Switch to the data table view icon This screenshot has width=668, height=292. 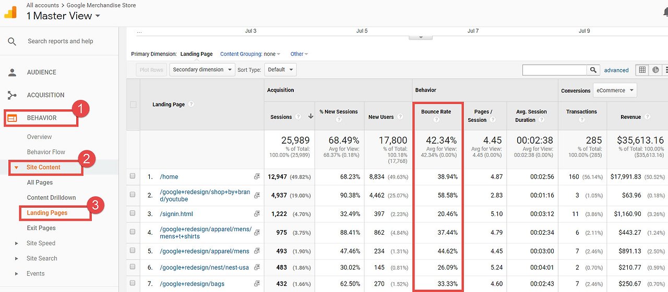tap(642, 70)
